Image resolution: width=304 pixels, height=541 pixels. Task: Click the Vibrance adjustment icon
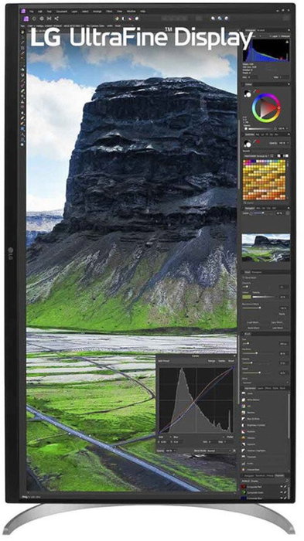244,438
